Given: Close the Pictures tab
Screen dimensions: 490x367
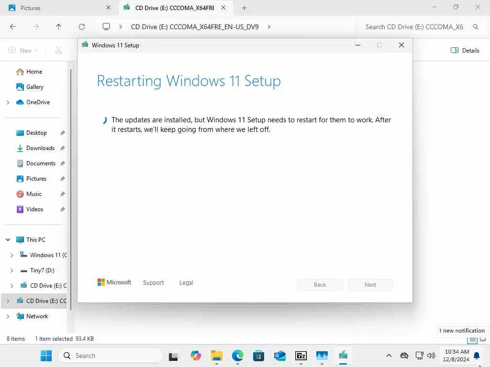Looking at the screenshot, I should pos(108,8).
